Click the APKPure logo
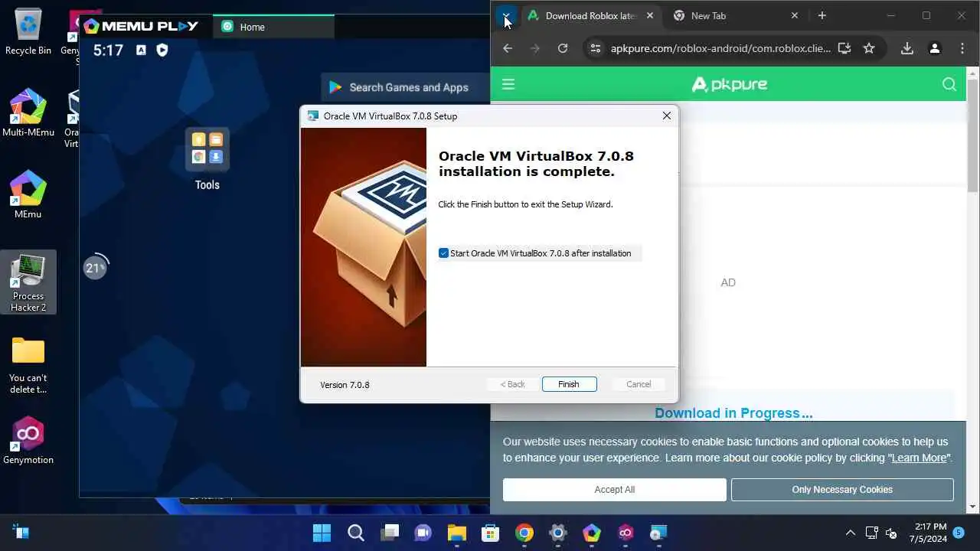980x551 pixels. pyautogui.click(x=729, y=84)
